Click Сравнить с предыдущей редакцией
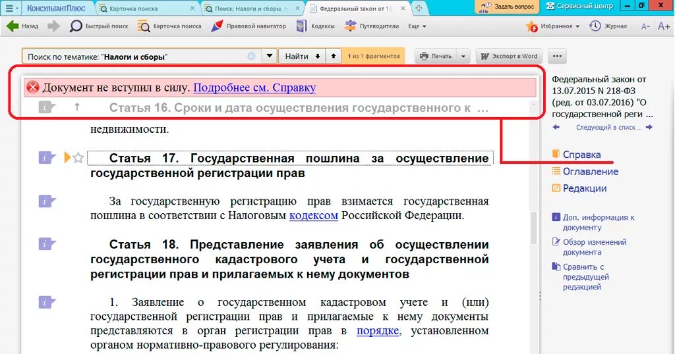This screenshot has width=675, height=354. pyautogui.click(x=580, y=276)
